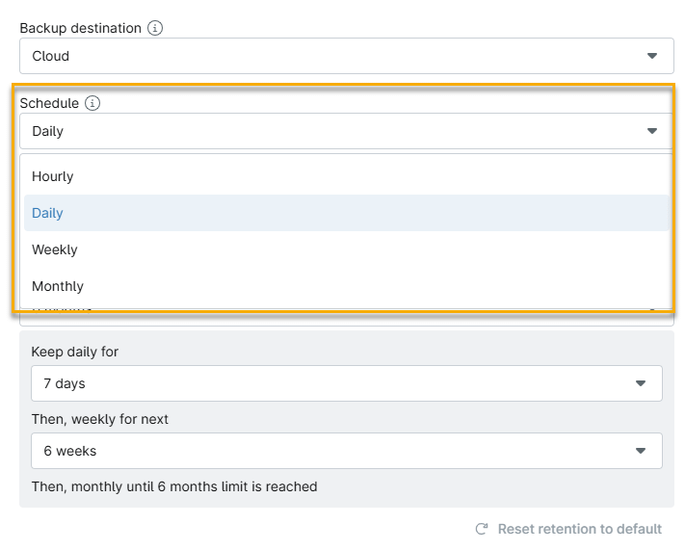This screenshot has height=550, width=685.
Task: Click the monthly 6 months limit note
Action: [x=174, y=486]
